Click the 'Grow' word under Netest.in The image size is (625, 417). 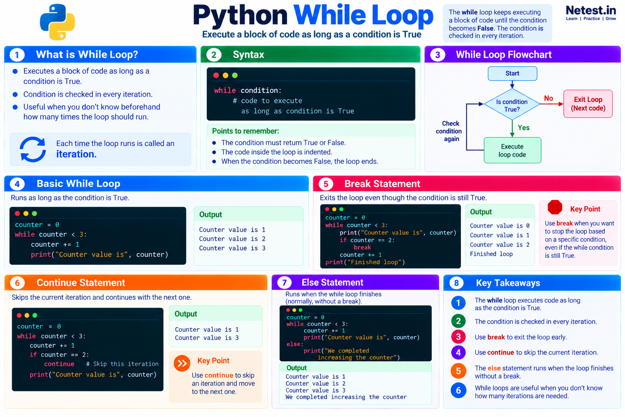[611, 19]
